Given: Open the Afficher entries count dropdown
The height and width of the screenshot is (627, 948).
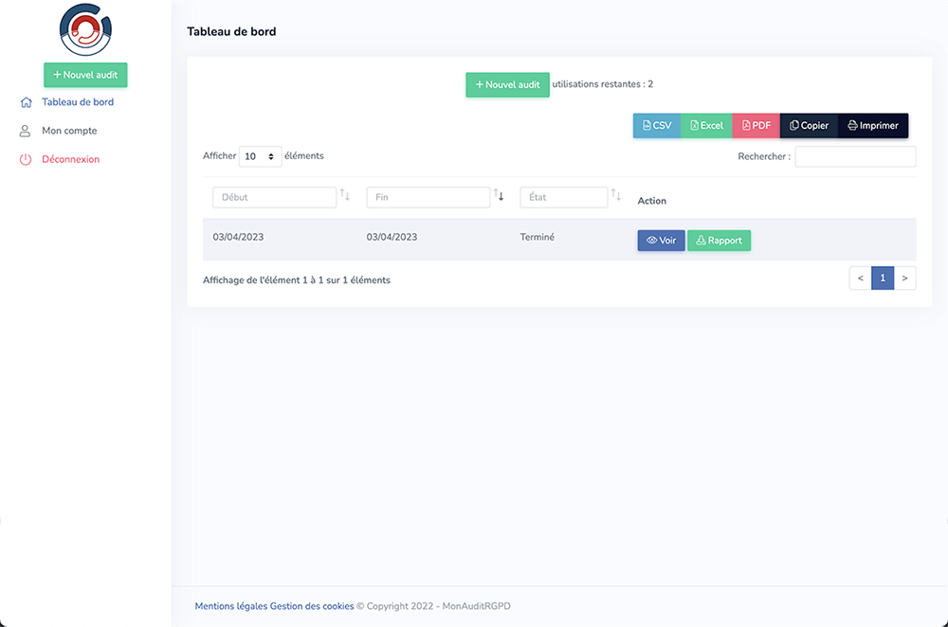Looking at the screenshot, I should tap(260, 156).
